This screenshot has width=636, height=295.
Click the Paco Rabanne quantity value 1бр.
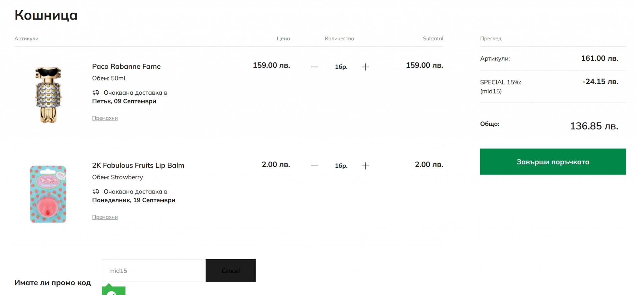[x=341, y=67]
